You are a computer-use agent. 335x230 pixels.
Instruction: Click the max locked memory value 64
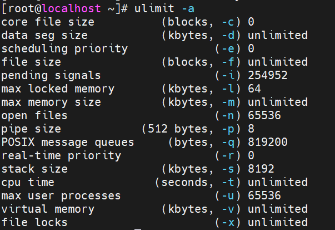coord(254,89)
